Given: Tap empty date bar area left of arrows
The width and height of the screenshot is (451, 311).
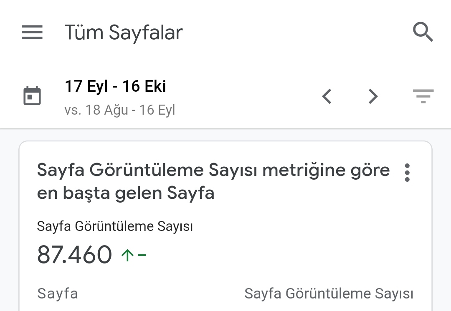Looking at the screenshot, I should [247, 96].
